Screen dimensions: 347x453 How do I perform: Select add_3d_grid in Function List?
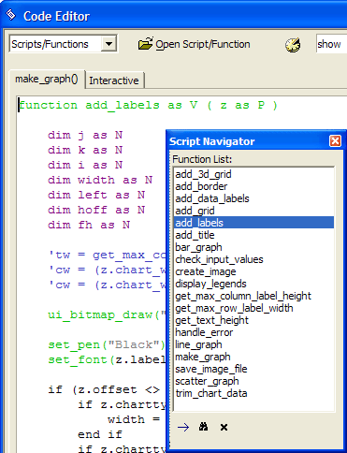pos(253,174)
